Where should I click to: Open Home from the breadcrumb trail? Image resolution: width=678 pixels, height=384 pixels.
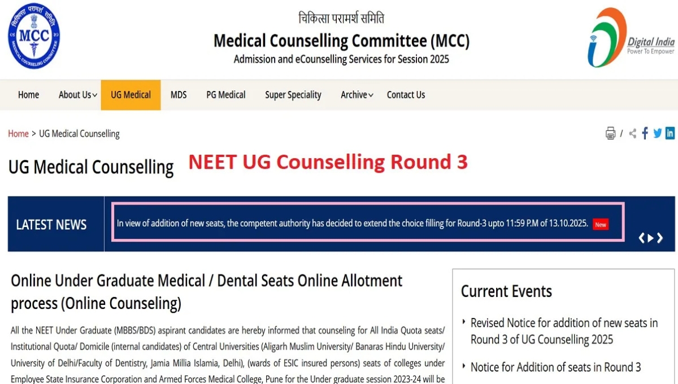[x=18, y=133]
